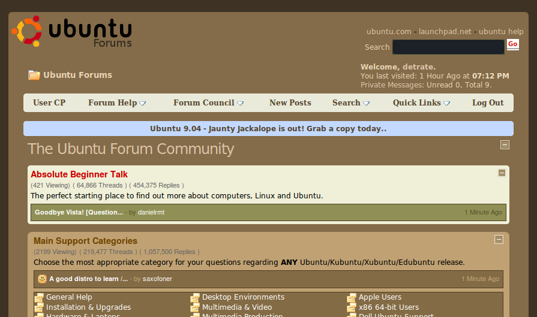Click the Jaunty Jackalope announcement banner

coord(268,129)
